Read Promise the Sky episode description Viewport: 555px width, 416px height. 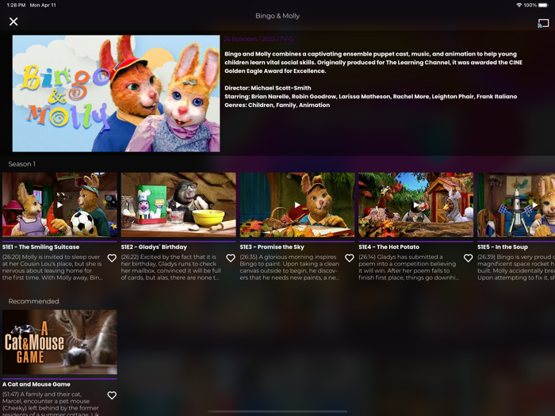coord(290,268)
